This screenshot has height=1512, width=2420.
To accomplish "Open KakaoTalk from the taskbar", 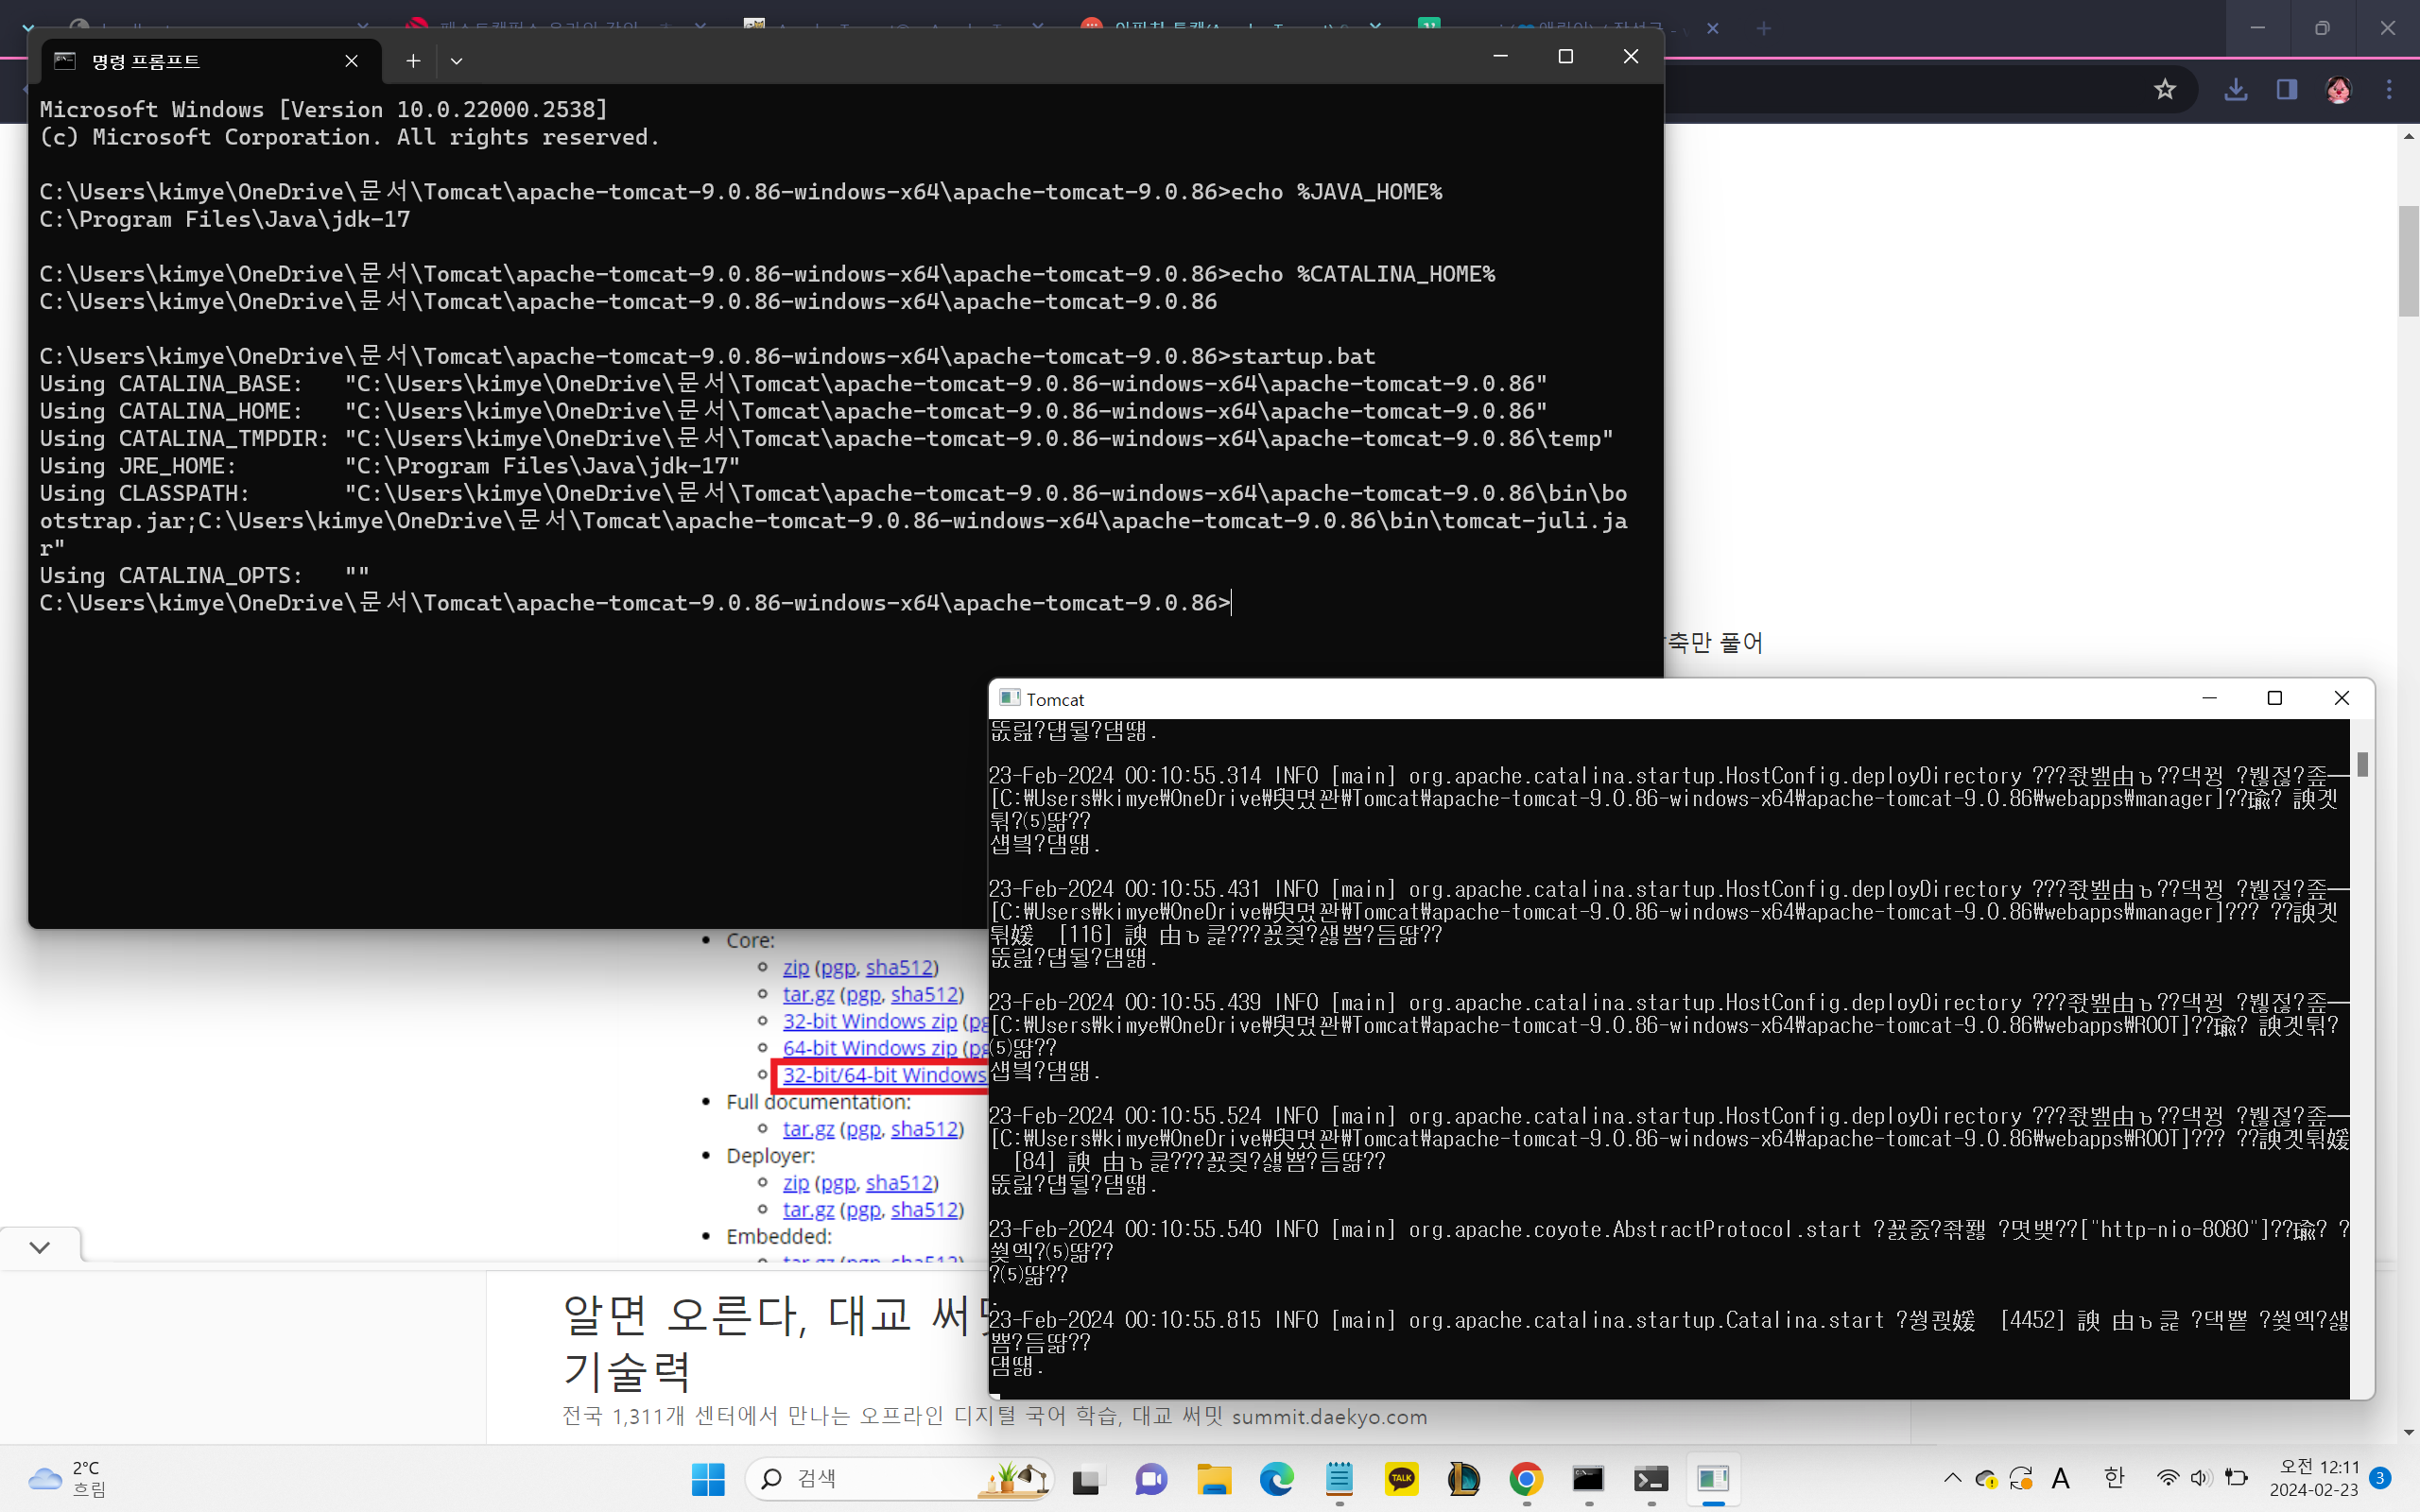I will tap(1401, 1478).
